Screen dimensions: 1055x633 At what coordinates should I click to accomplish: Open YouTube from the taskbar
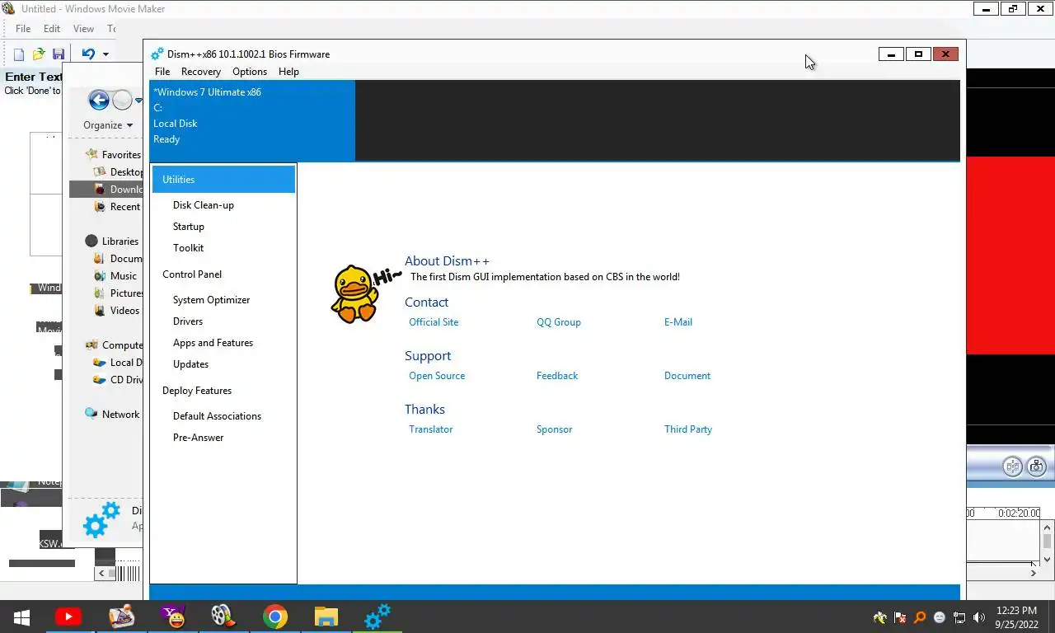[x=68, y=617]
